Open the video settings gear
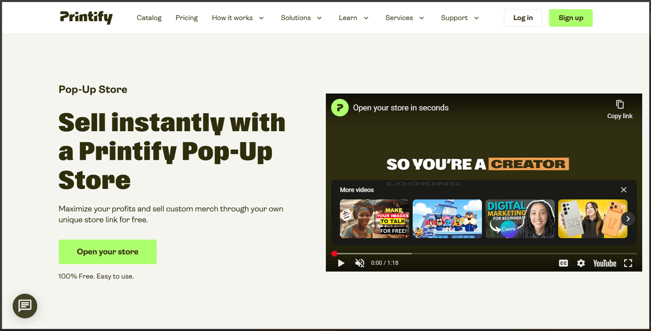The height and width of the screenshot is (331, 651). tap(581, 263)
